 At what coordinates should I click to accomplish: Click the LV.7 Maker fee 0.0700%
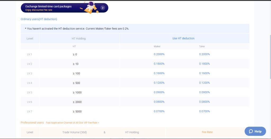click(159, 111)
